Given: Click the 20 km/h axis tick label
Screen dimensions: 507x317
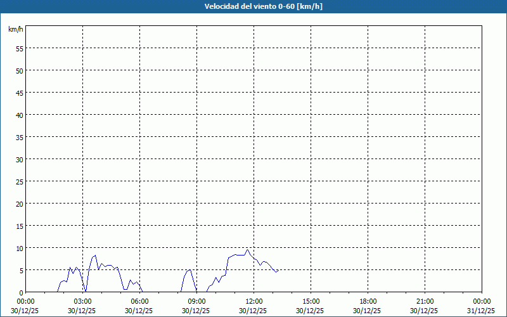Looking at the screenshot, I should (x=19, y=204).
